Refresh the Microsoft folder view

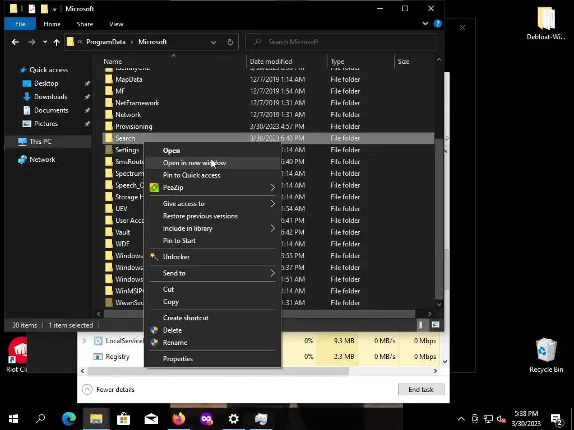[x=230, y=42]
